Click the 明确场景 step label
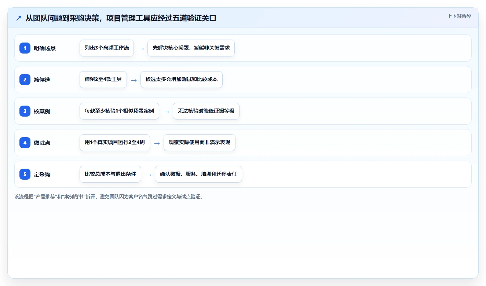The width and height of the screenshot is (486, 286). coord(45,48)
